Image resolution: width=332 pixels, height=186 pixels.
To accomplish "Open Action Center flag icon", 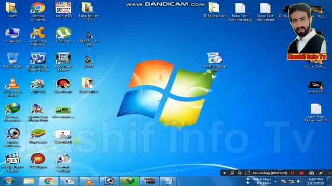I will 284,181.
